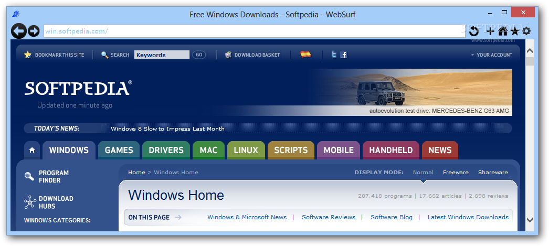This screenshot has height=246, width=549.
Task: Open Windows 8 Slow to Impress headline
Action: pos(168,129)
